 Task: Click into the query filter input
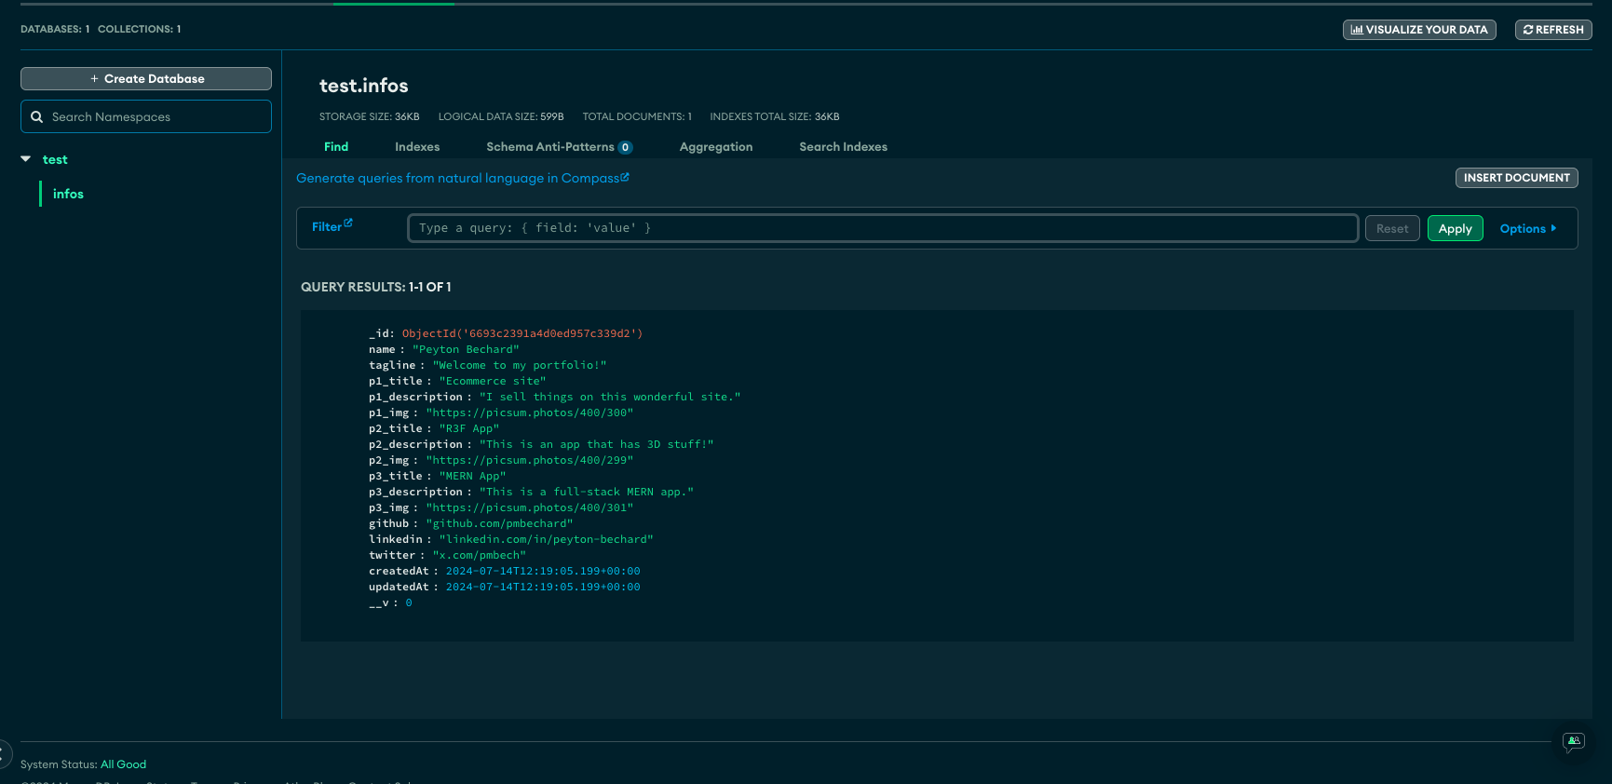pos(883,228)
